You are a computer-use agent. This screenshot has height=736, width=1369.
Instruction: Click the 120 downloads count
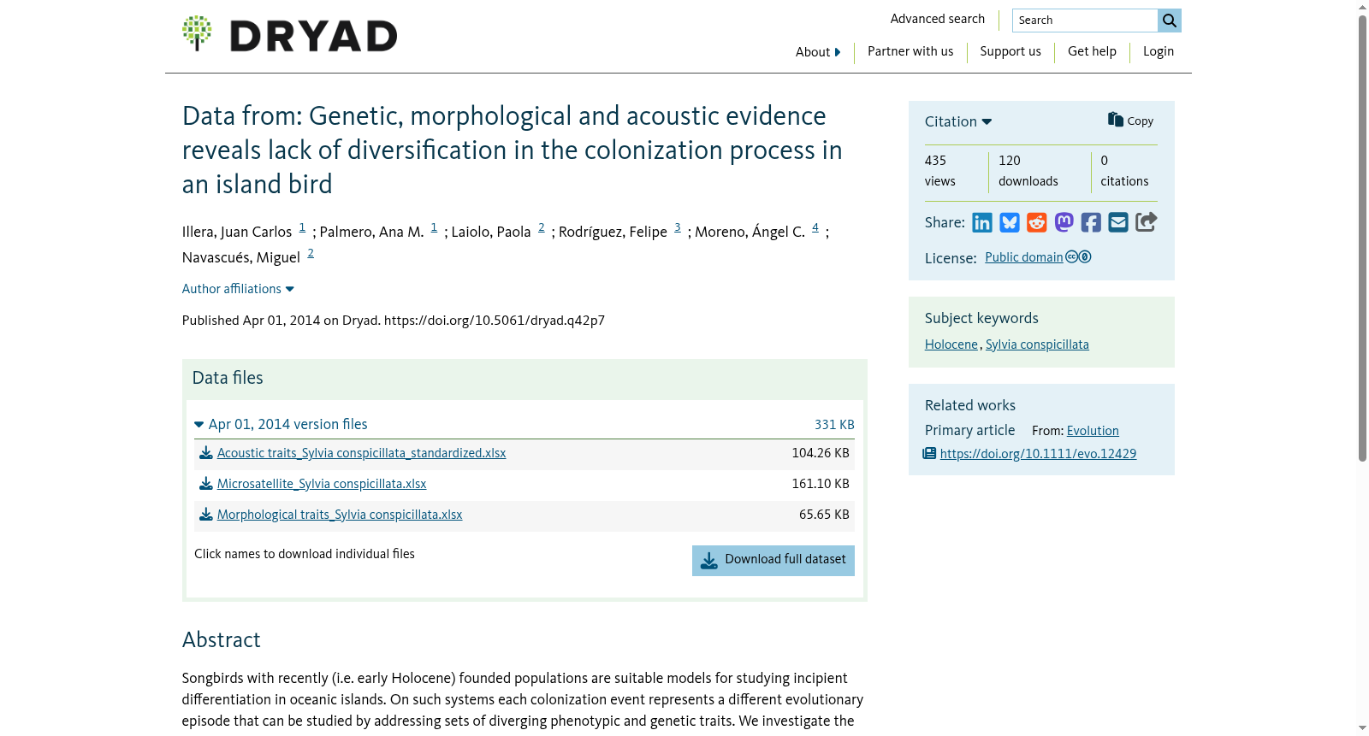[x=1028, y=171]
